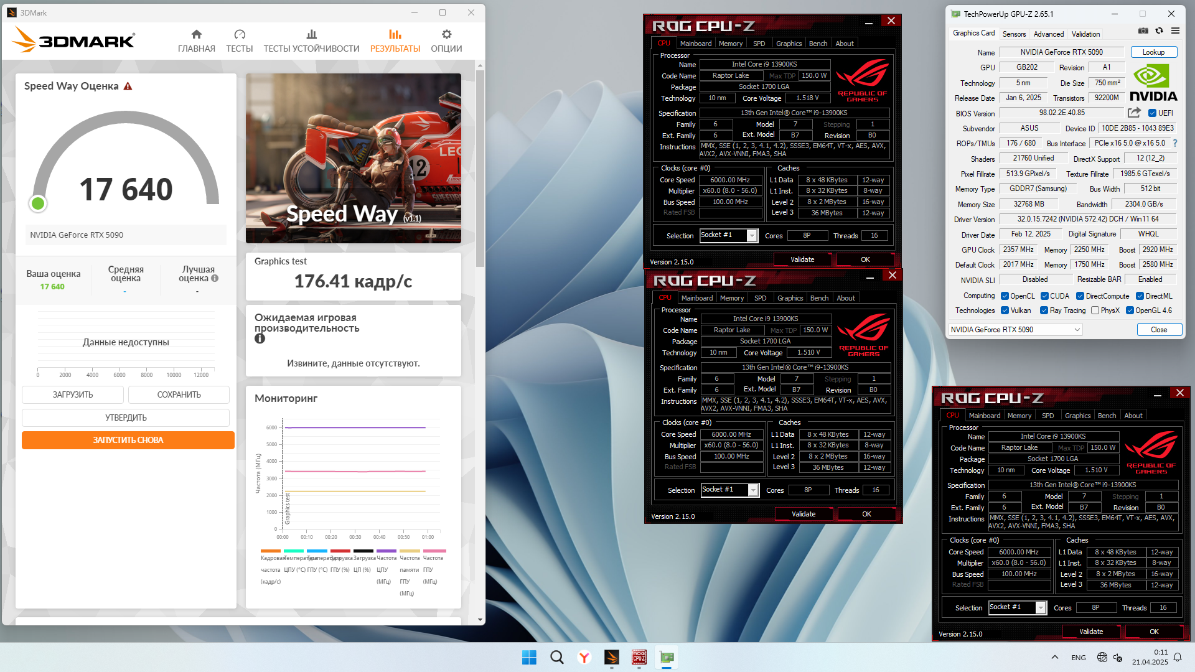
Task: Open the Bench tab in the lowest CPU-Z
Action: click(x=1107, y=416)
